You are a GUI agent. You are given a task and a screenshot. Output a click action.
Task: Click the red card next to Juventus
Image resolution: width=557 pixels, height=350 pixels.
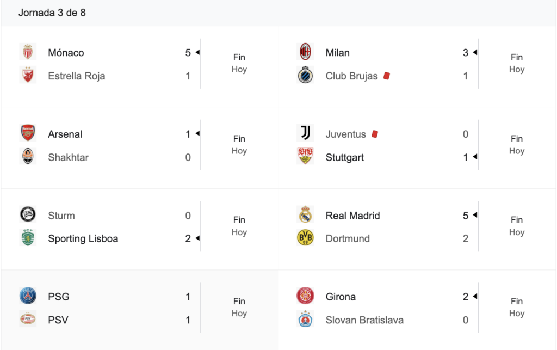point(375,134)
